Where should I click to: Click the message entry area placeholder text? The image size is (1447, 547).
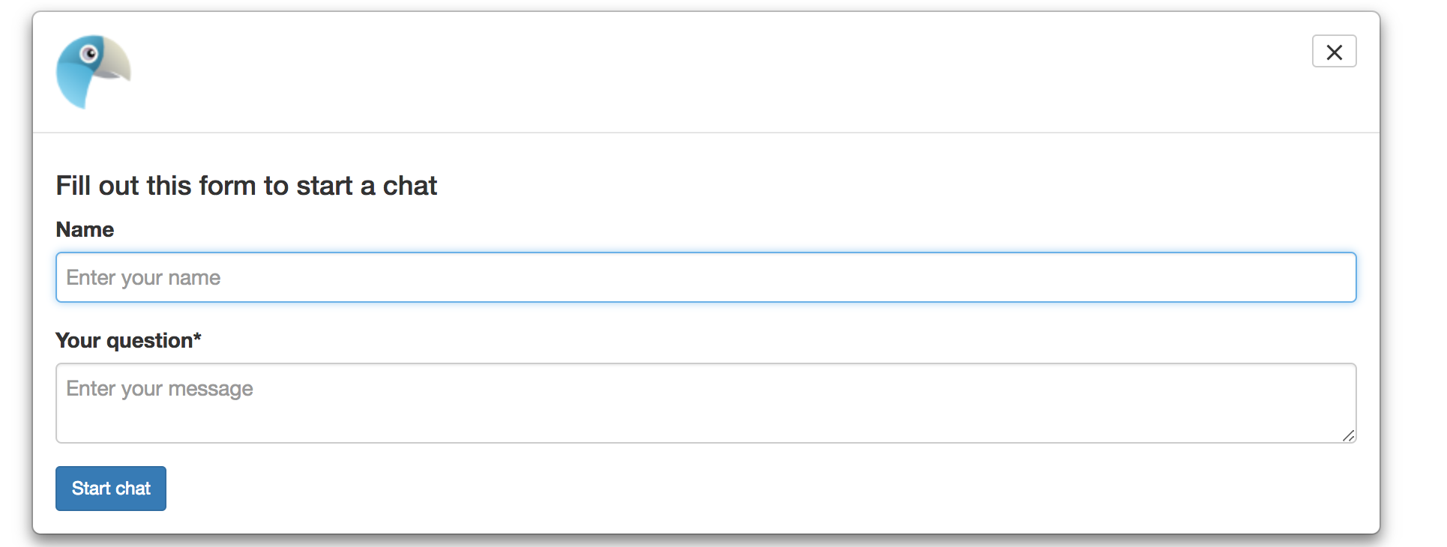point(159,388)
